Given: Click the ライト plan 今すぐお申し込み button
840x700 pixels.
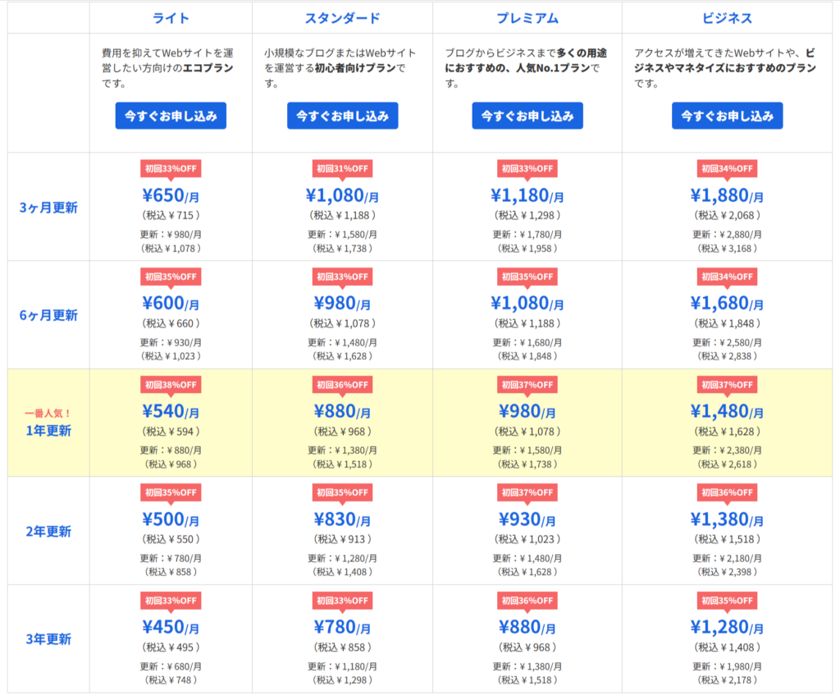Looking at the screenshot, I should click(x=171, y=116).
